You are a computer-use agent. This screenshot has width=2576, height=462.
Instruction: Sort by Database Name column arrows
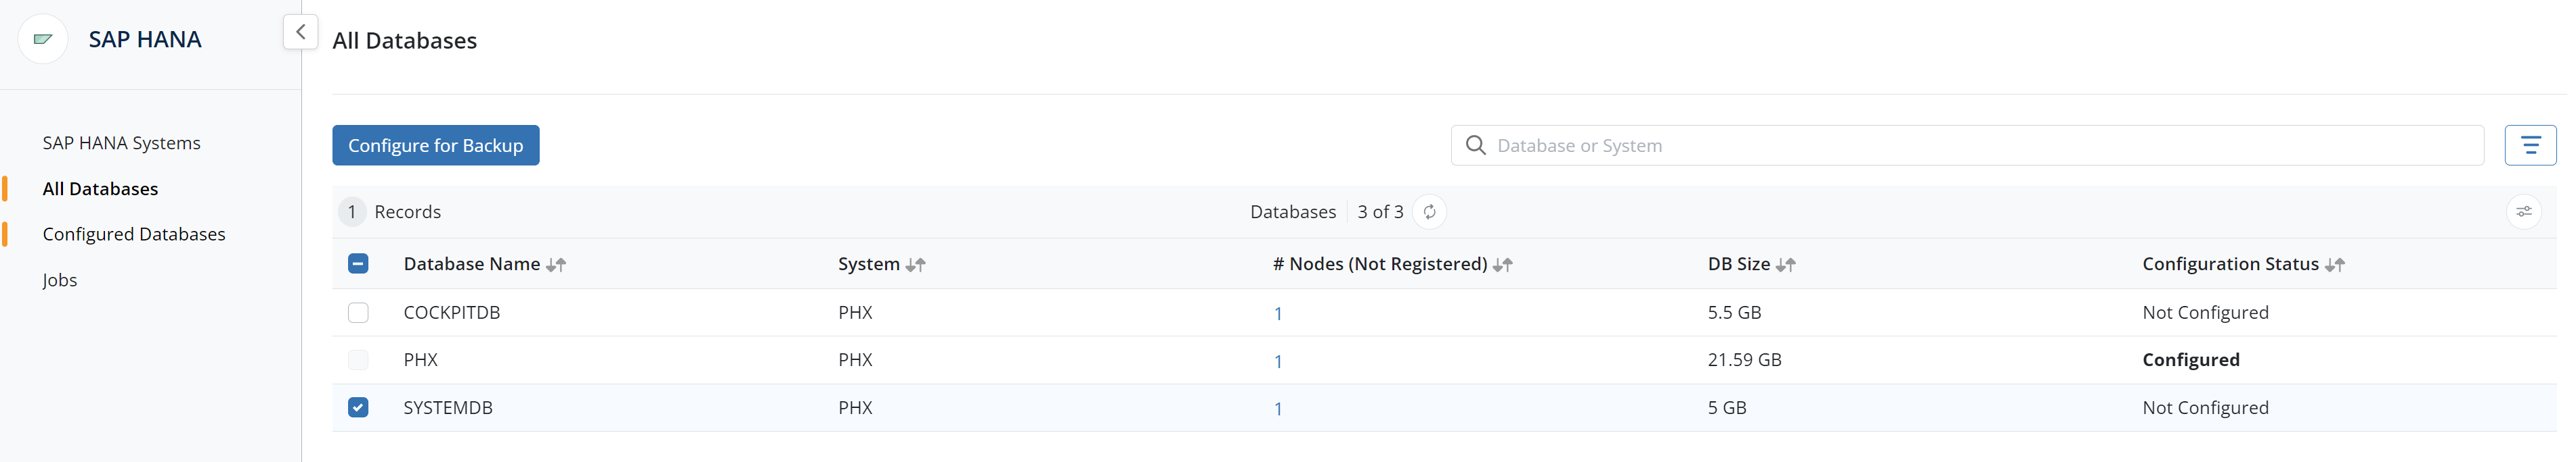coord(556,264)
